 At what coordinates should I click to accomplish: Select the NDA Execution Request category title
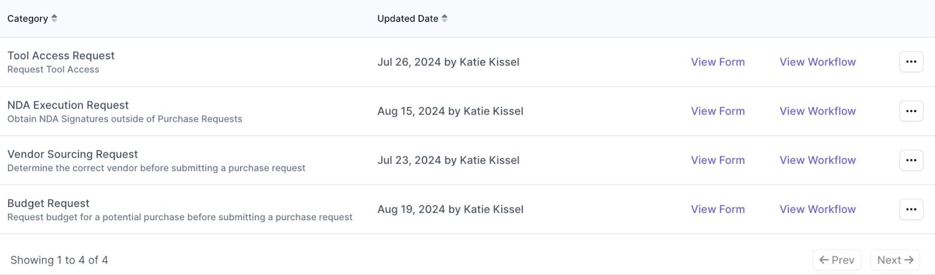coord(68,105)
